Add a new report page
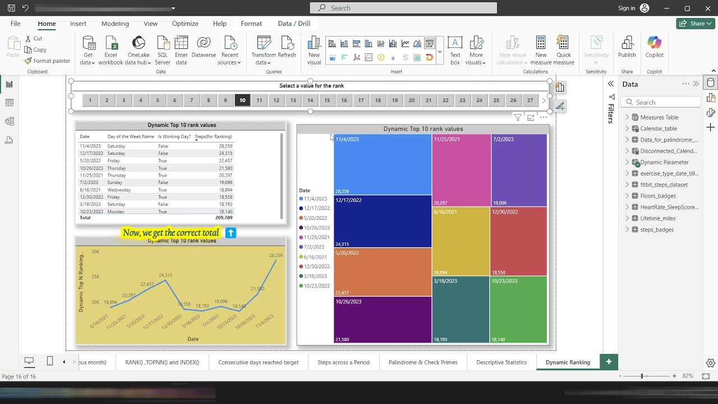The image size is (718, 404). click(x=609, y=362)
